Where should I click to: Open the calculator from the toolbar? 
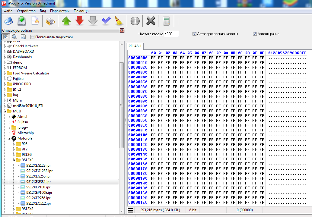coord(166,21)
